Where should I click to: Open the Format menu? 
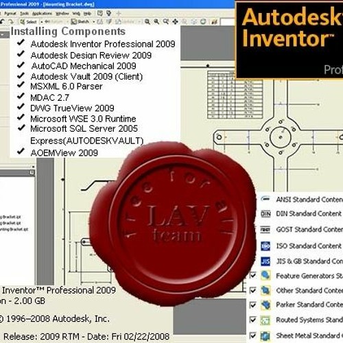(x=10, y=14)
